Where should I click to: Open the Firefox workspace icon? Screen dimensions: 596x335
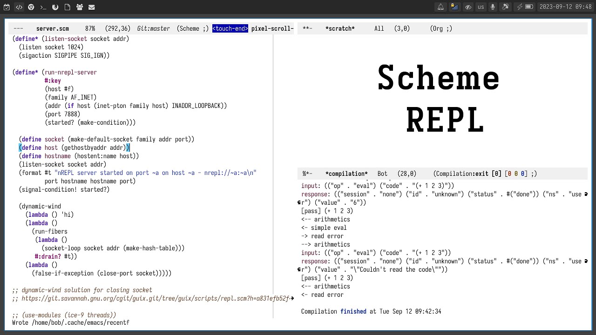55,7
